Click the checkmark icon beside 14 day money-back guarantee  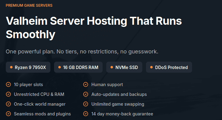[x=86, y=114]
